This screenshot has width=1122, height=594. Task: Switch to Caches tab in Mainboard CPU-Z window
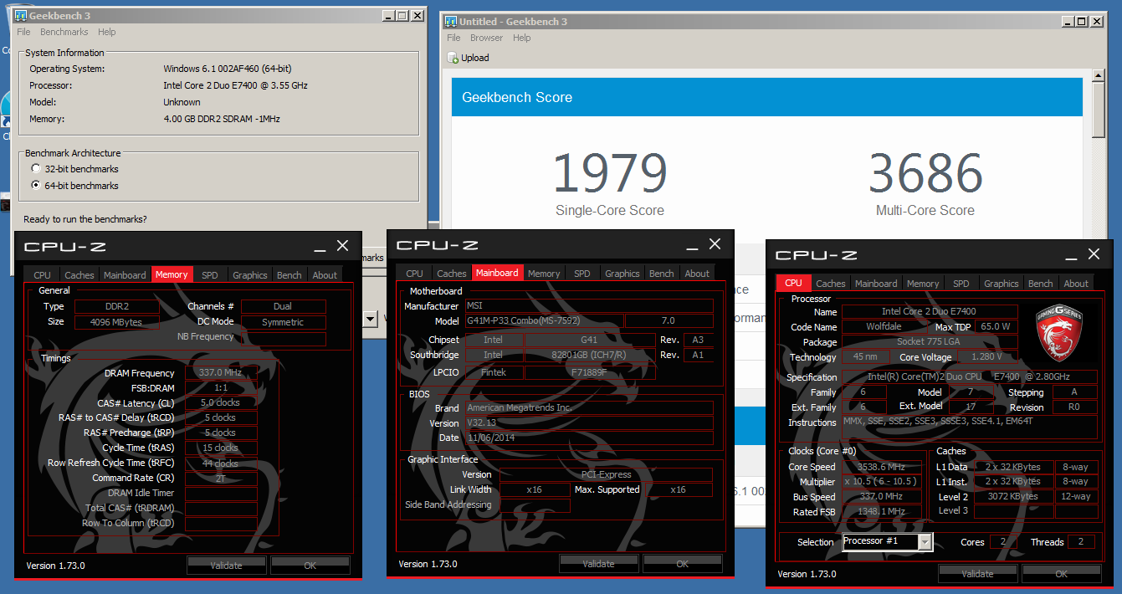click(x=452, y=273)
